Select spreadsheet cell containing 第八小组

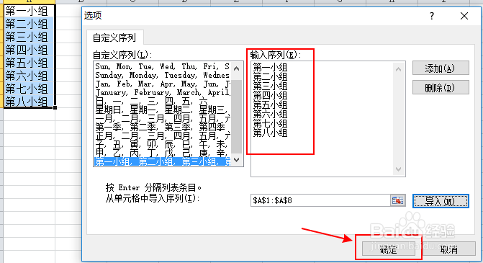[29, 102]
